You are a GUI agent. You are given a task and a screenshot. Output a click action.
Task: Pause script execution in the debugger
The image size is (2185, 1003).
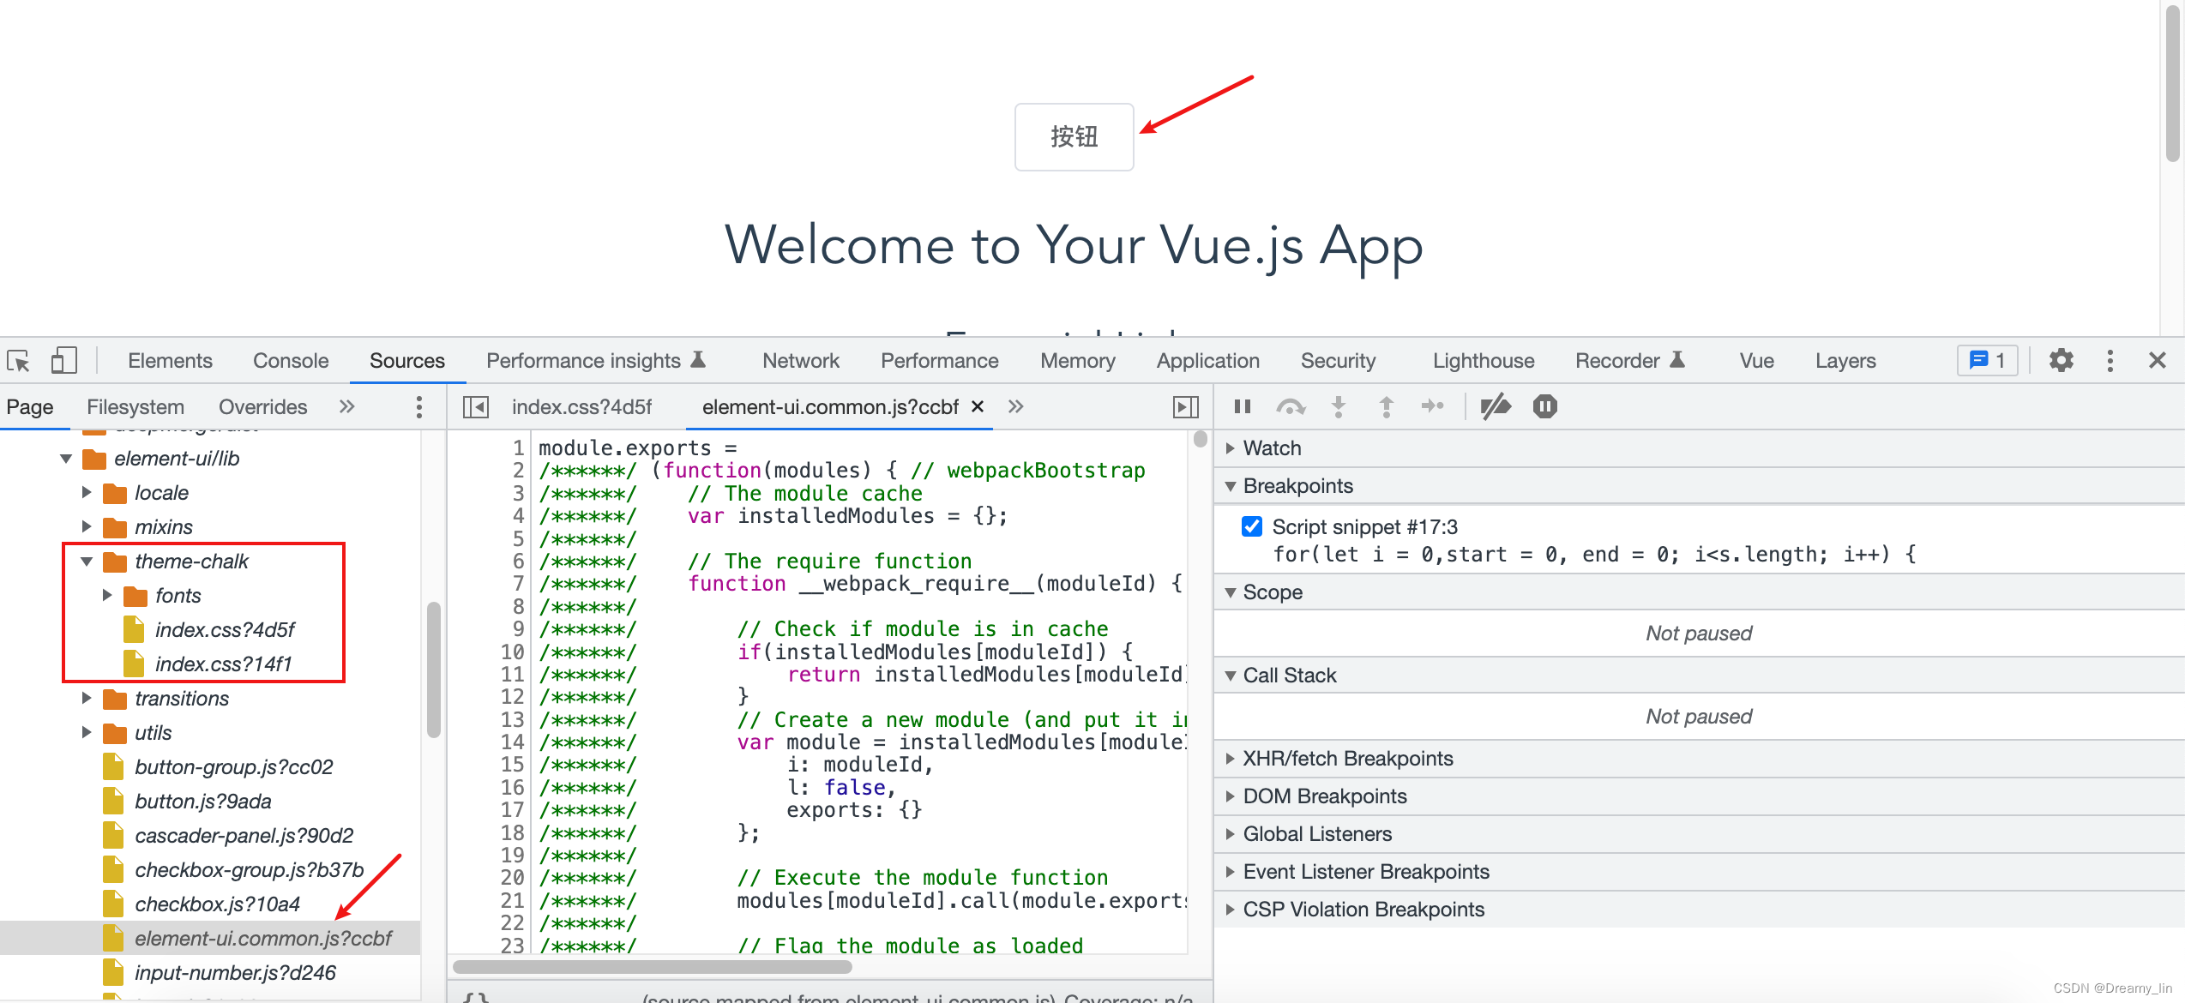click(x=1243, y=406)
